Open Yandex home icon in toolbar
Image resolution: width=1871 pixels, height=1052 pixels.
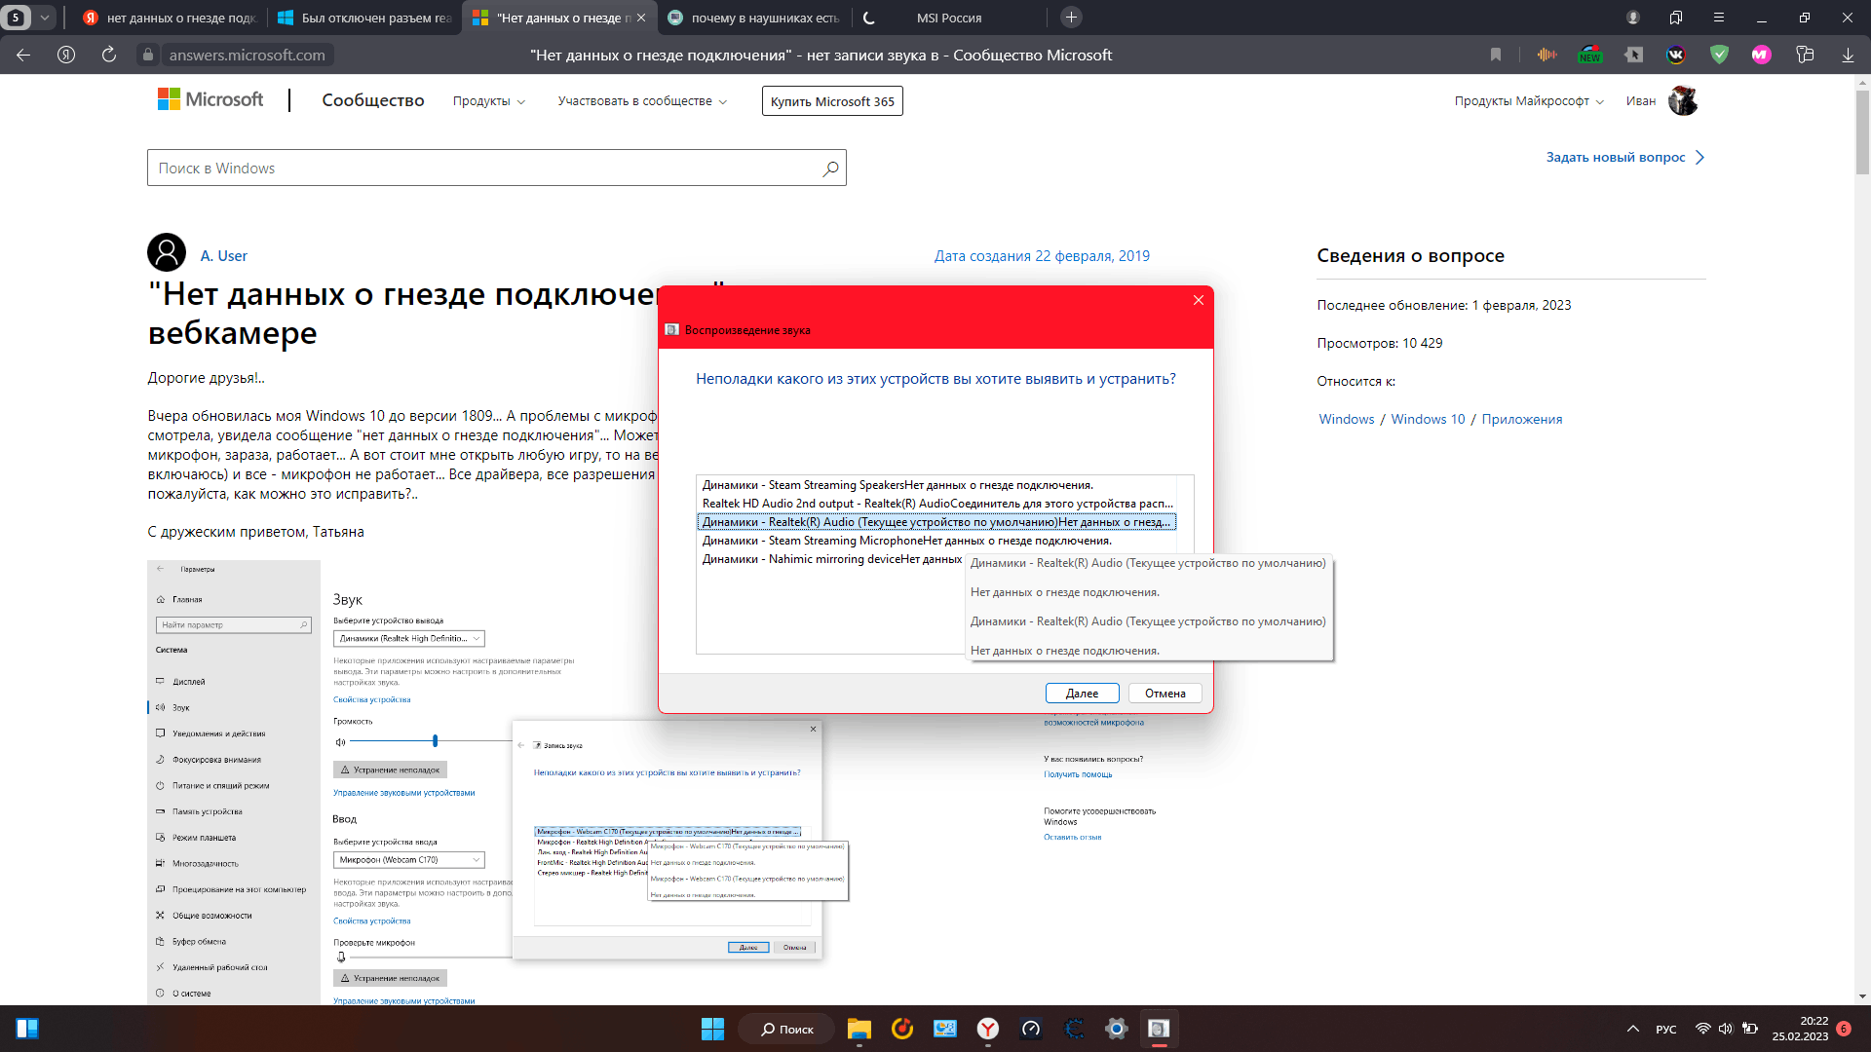click(x=66, y=55)
